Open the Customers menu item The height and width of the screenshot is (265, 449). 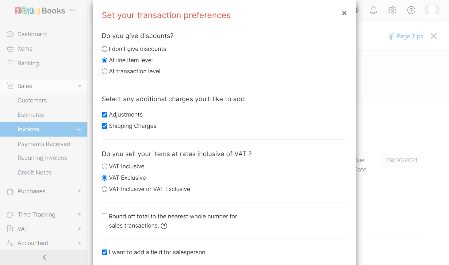[x=32, y=101]
